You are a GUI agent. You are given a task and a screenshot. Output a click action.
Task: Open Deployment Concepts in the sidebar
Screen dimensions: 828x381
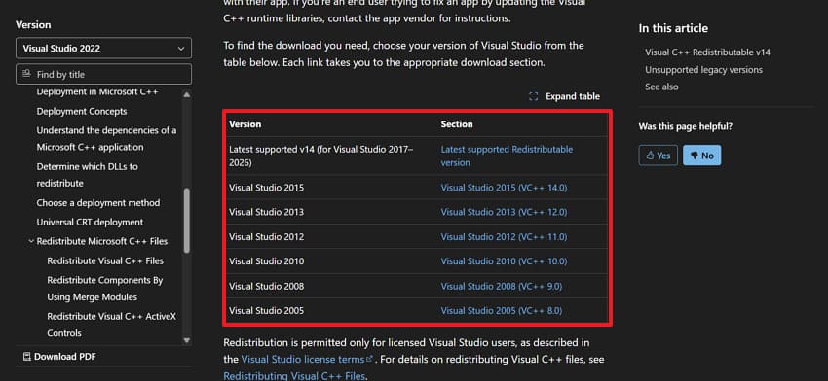[x=82, y=111]
